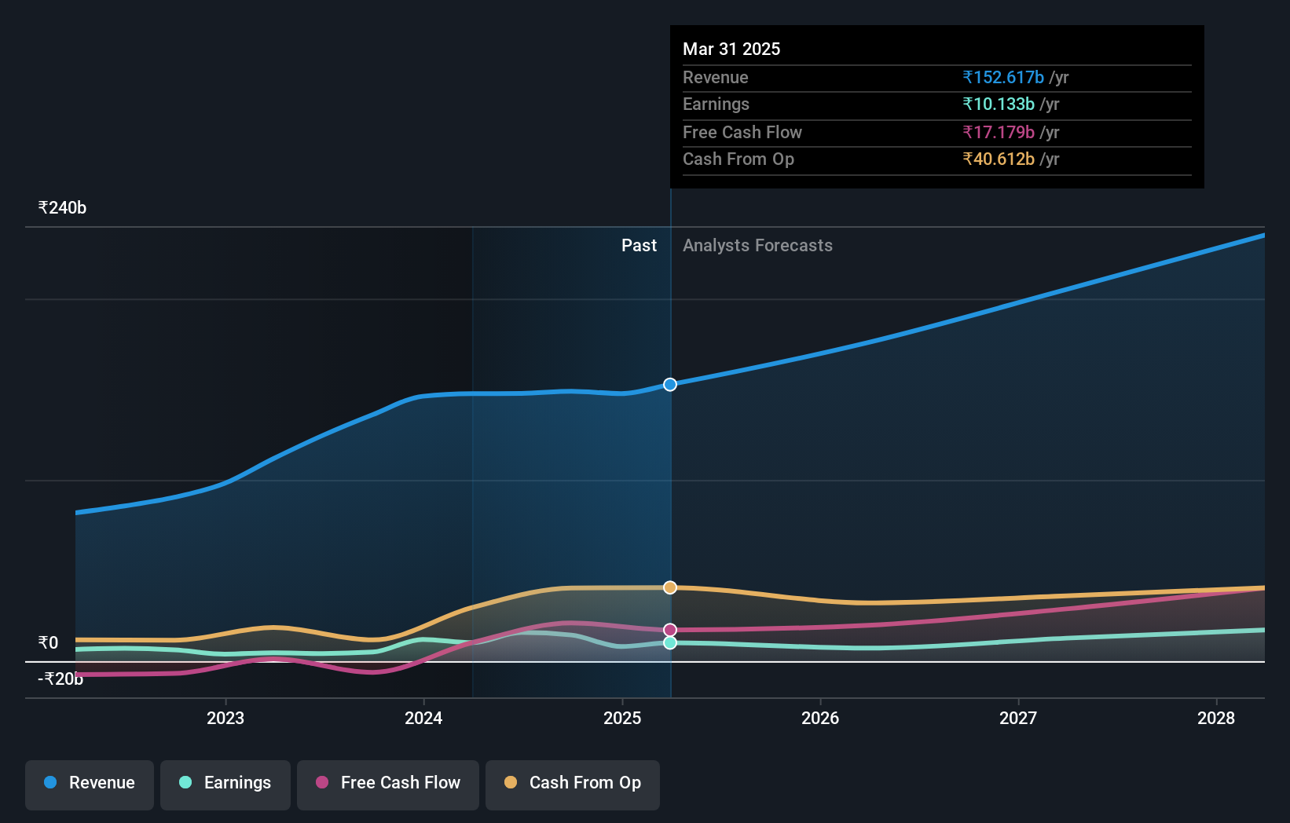Click the blue Revenue dot in the legend

49,783
